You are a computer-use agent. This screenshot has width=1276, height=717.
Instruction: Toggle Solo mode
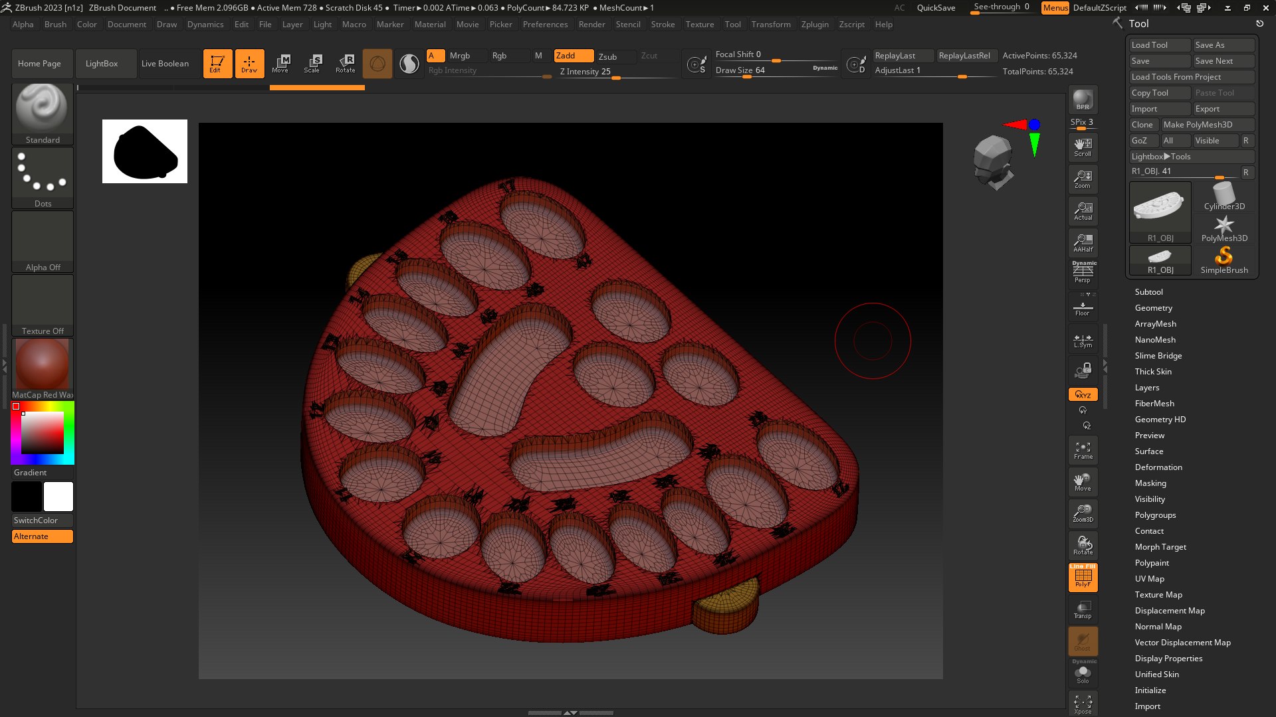[x=1083, y=673]
